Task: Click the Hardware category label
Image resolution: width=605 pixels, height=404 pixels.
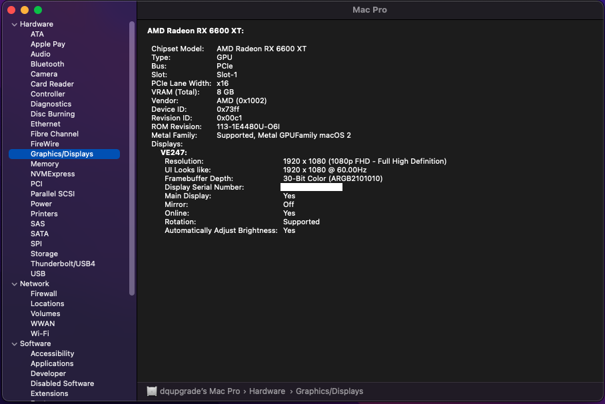Action: [x=36, y=24]
